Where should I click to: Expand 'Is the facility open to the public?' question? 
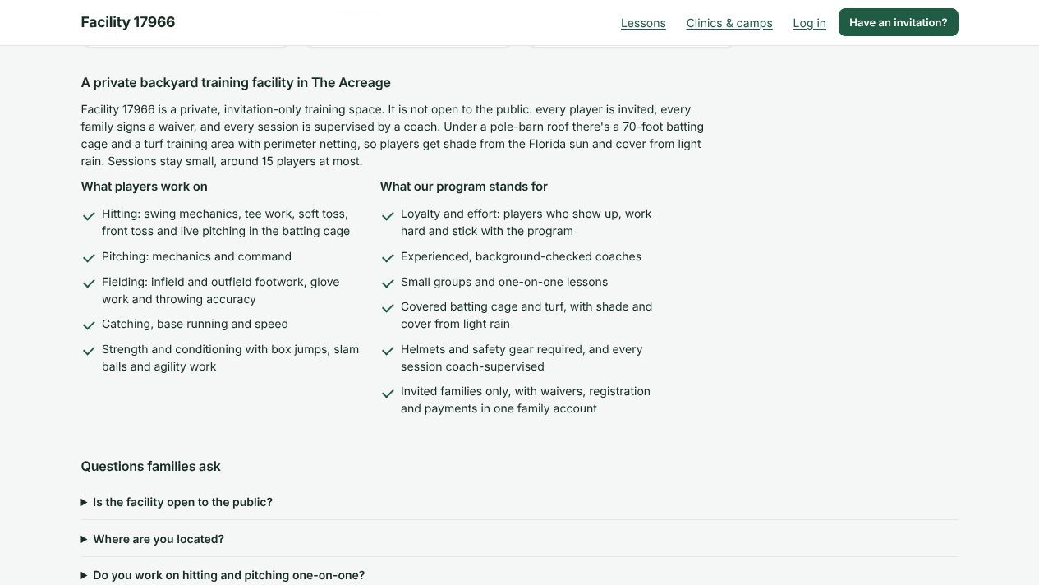point(519,502)
